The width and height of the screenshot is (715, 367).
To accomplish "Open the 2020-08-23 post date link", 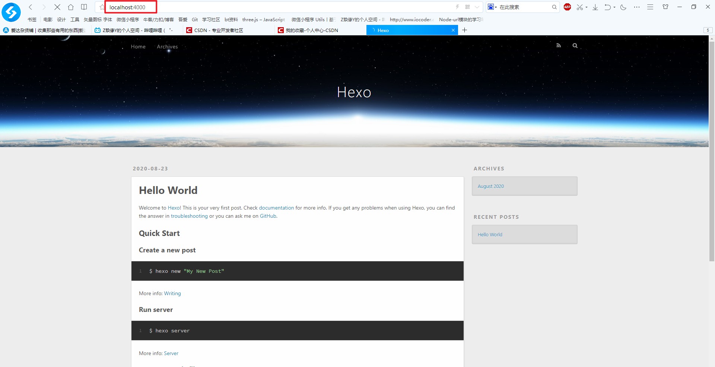I will tap(150, 169).
